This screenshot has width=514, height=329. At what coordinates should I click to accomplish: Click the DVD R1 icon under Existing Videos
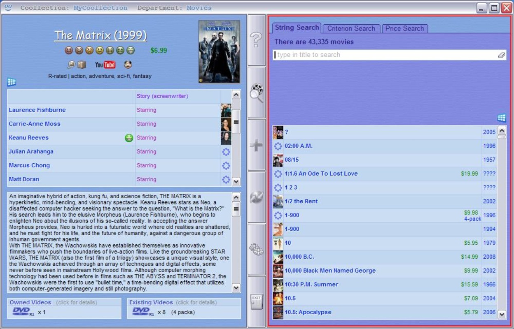click(143, 311)
